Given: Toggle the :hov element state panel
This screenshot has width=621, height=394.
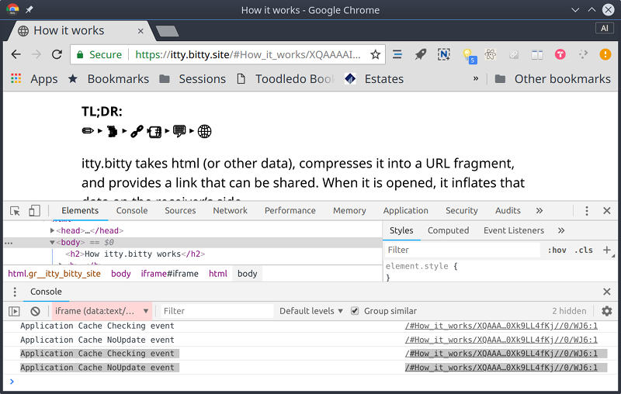Looking at the screenshot, I should tap(557, 250).
